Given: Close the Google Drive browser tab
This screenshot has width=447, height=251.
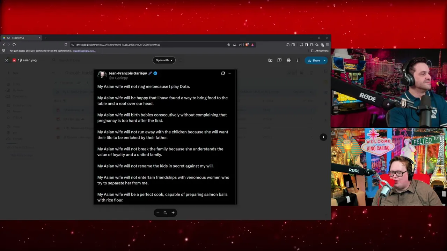Looking at the screenshot, I should click(39, 38).
